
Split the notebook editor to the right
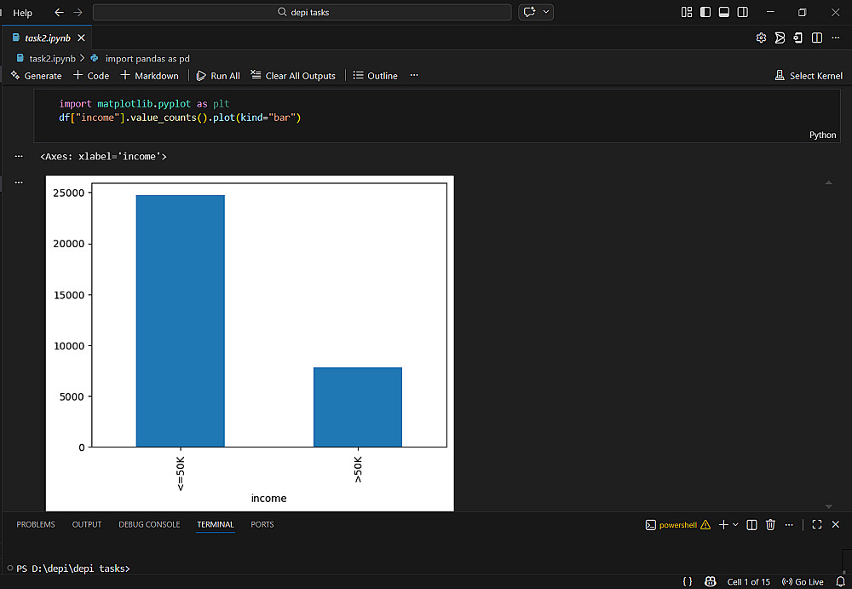[817, 38]
